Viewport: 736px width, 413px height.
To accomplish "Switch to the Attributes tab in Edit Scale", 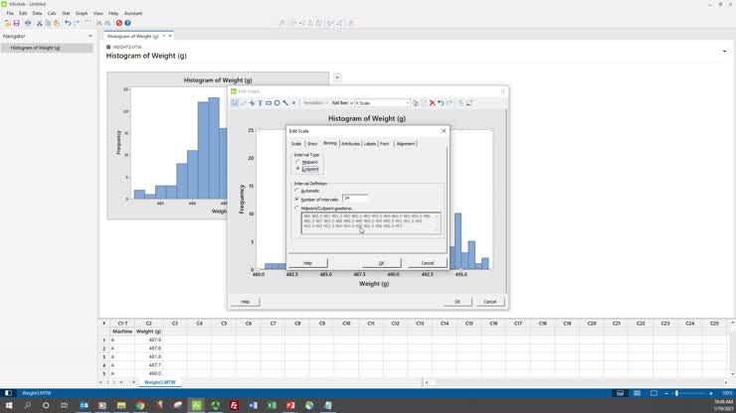I will 350,144.
